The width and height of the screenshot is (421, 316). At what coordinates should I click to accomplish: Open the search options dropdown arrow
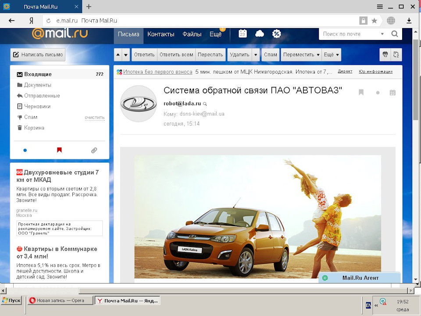[x=382, y=34]
